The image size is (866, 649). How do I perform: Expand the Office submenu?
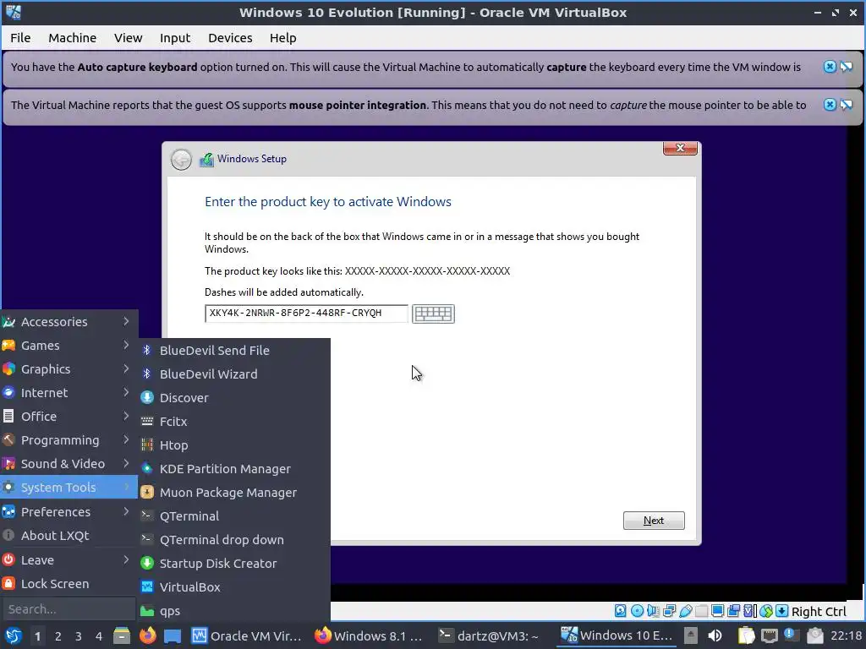click(x=69, y=416)
